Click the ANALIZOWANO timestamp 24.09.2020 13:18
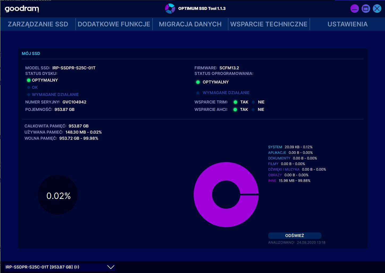Screen dimensions: 385x273 pos(311,243)
